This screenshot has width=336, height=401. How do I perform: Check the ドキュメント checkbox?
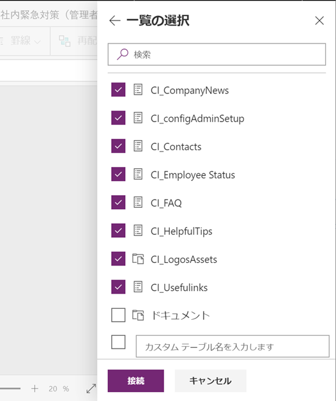(118, 315)
